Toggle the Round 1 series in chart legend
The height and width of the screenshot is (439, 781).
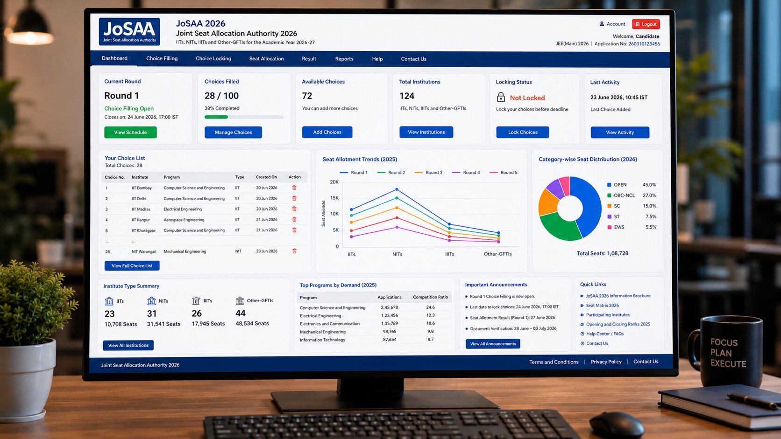pyautogui.click(x=354, y=173)
